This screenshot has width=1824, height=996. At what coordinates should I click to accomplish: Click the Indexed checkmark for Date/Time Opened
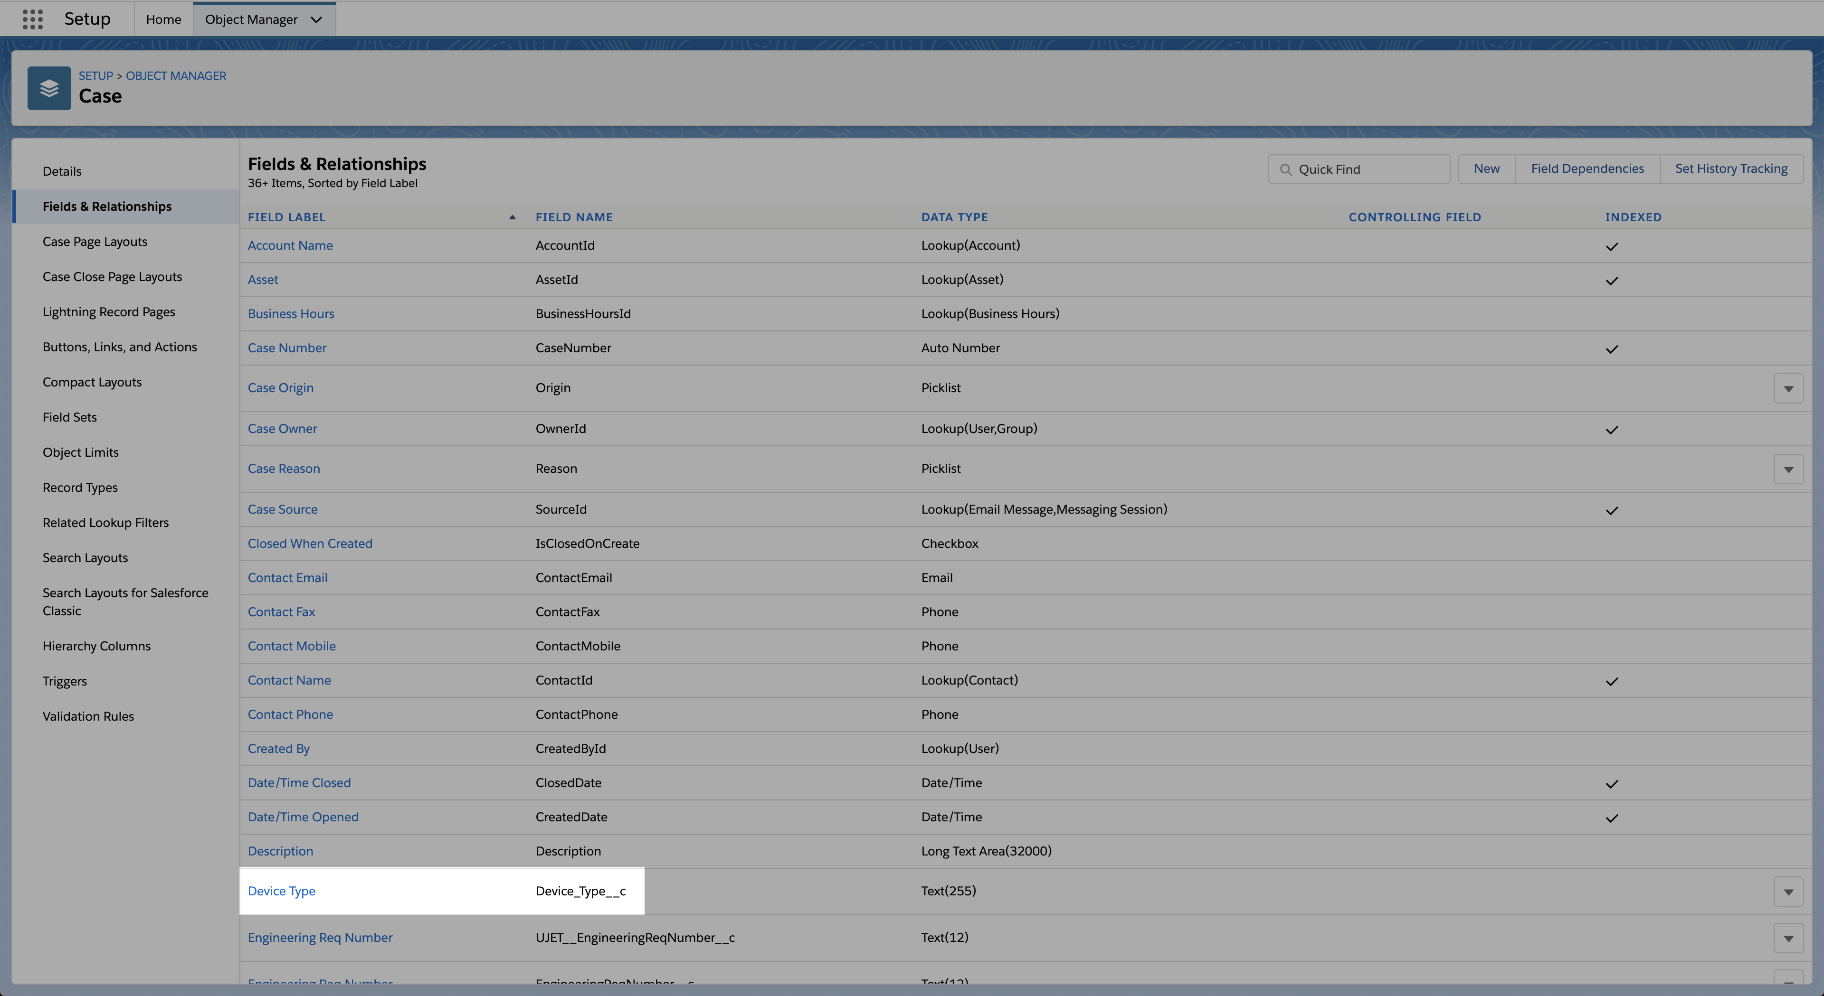[1612, 818]
